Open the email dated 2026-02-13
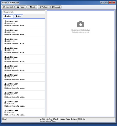The width and height of the screenshot is (117, 126). click(24, 23)
